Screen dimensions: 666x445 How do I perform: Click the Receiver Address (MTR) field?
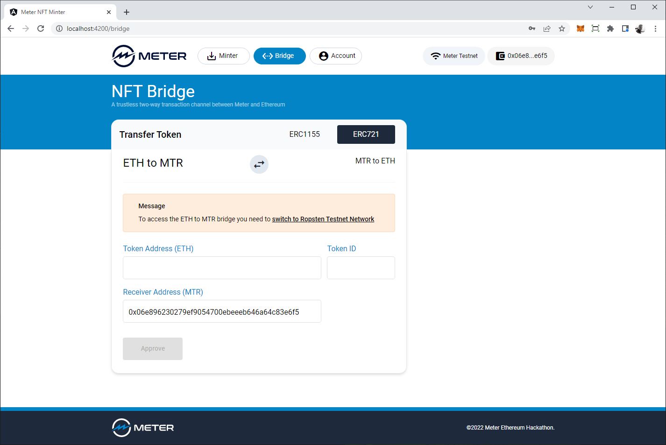pos(222,311)
